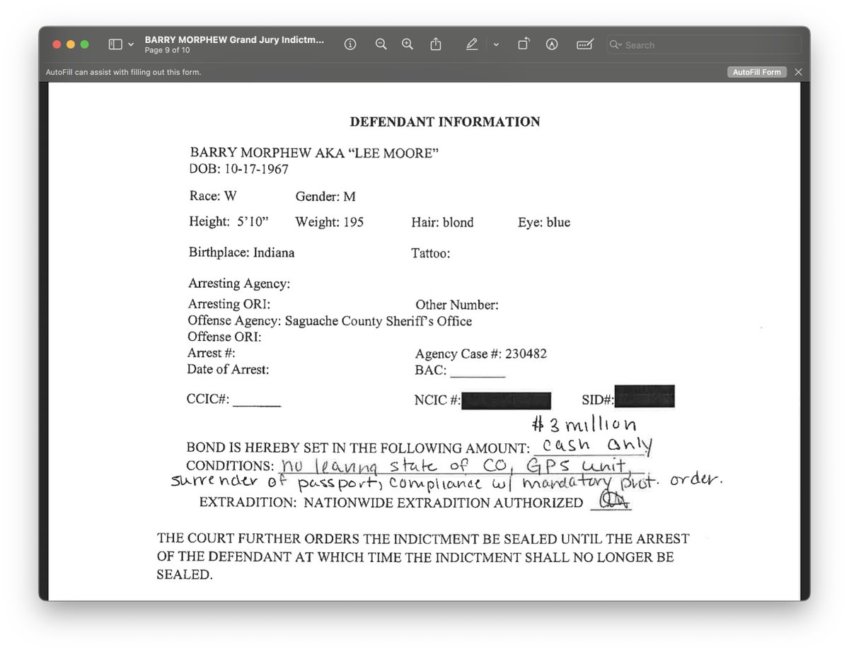Zoom out with the minus magnifier
This screenshot has width=849, height=652.
381,44
